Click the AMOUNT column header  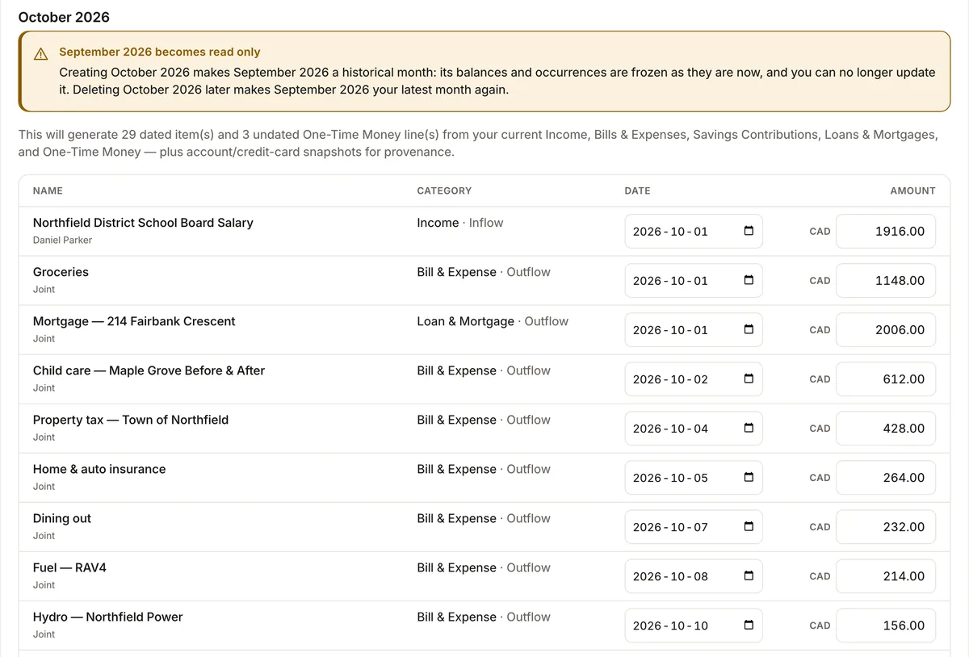pyautogui.click(x=912, y=190)
